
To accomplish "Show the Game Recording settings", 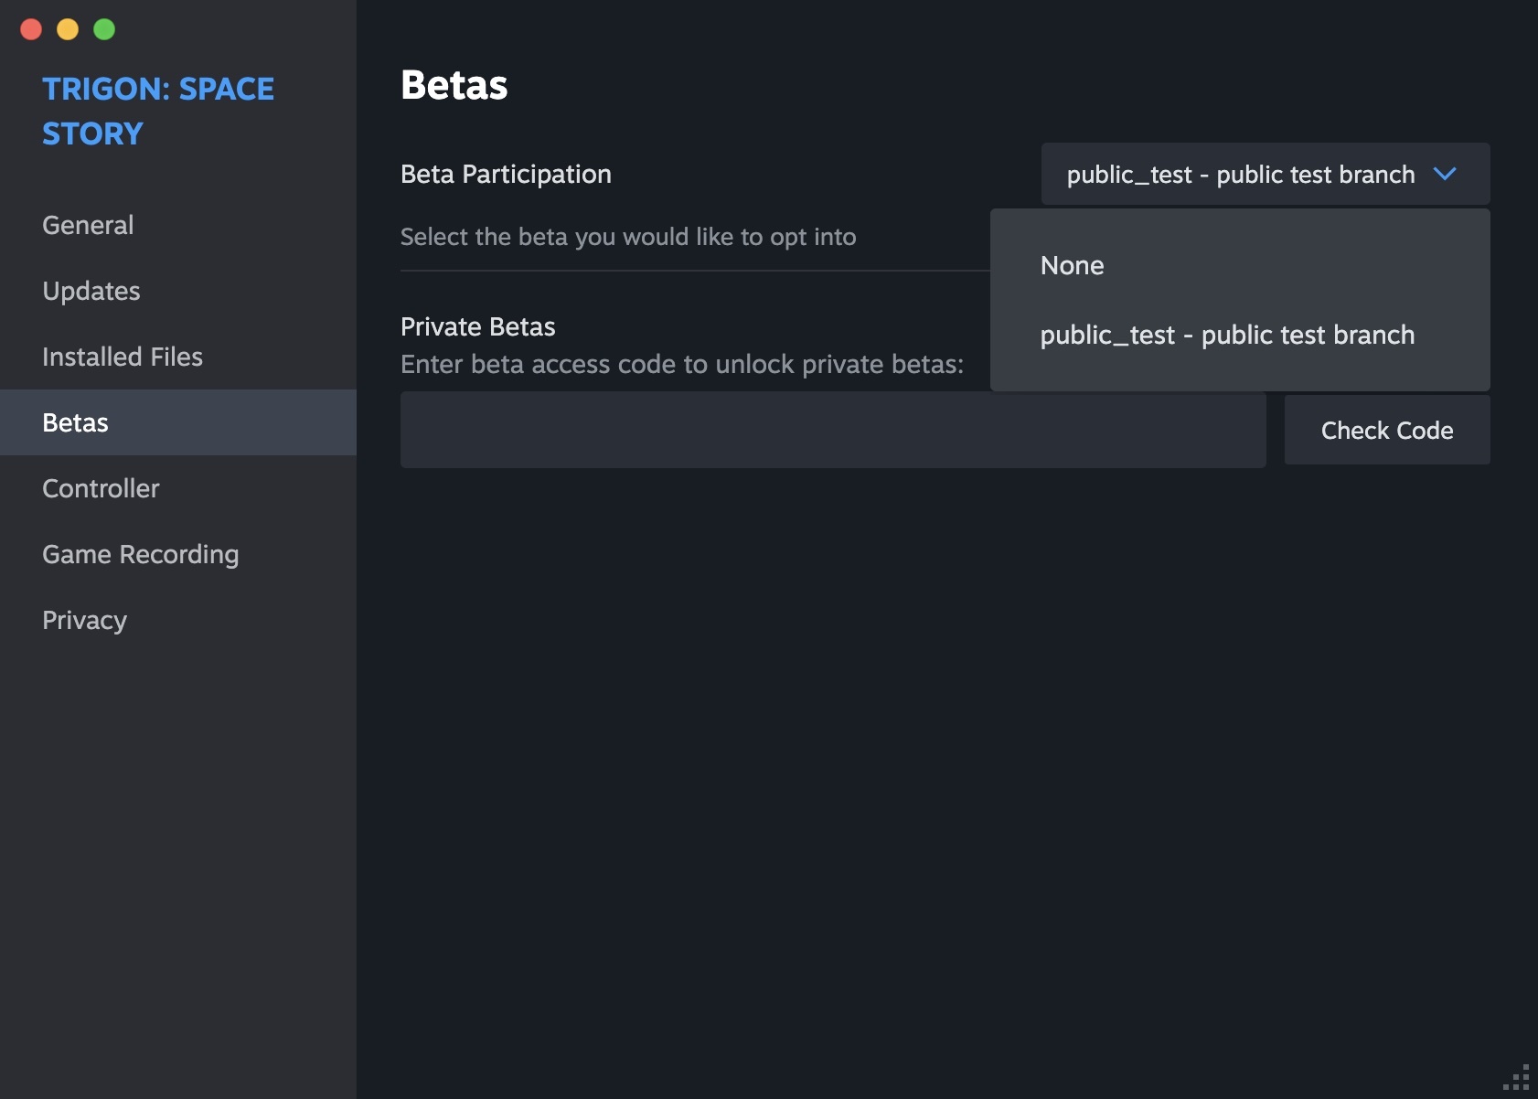I will pyautogui.click(x=141, y=554).
